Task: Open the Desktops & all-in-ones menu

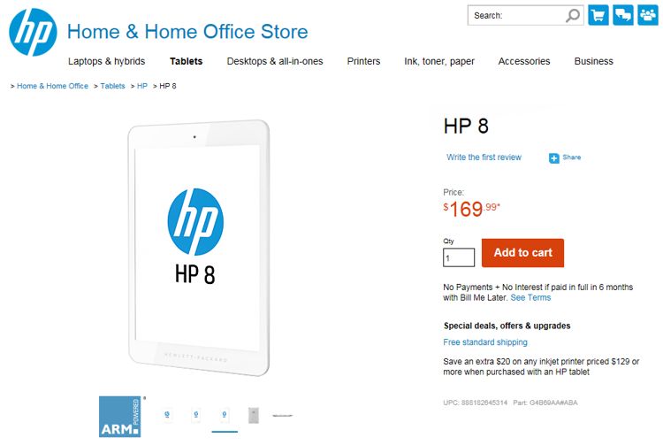Action: pos(275,62)
